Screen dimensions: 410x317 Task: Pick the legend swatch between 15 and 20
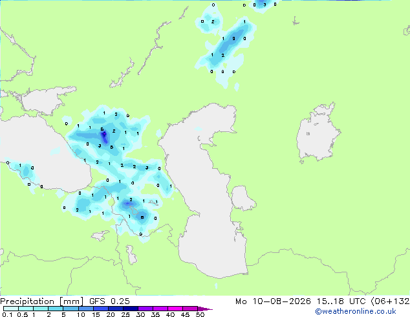tap(100, 309)
